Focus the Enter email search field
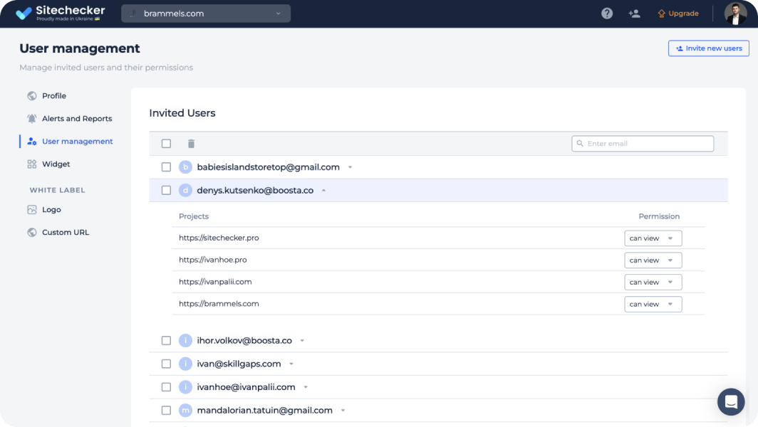Viewport: 758px width, 427px height. pyautogui.click(x=643, y=144)
